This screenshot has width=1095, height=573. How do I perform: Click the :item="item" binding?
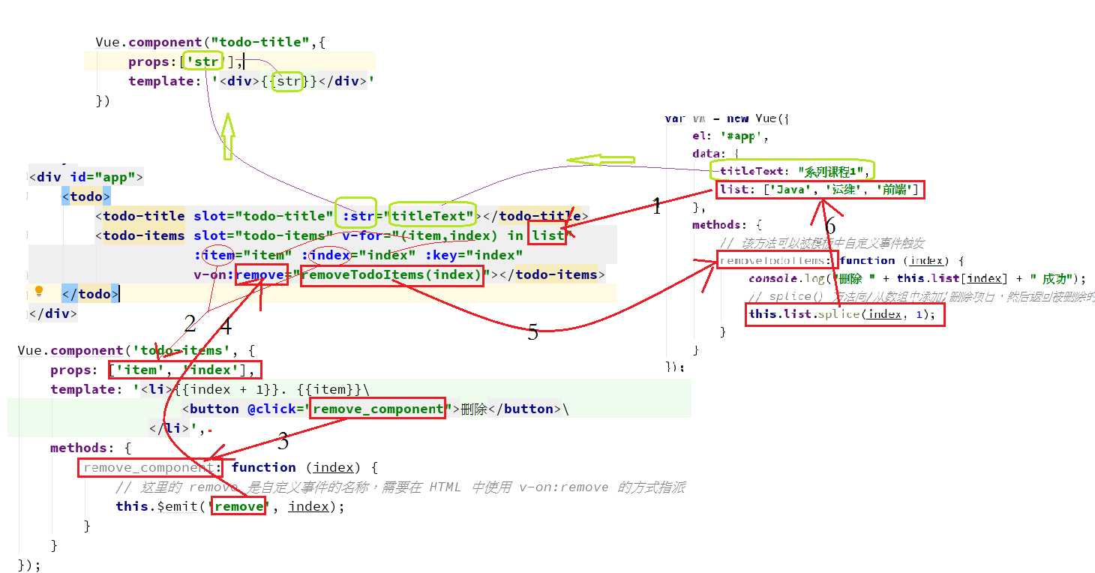pos(244,255)
